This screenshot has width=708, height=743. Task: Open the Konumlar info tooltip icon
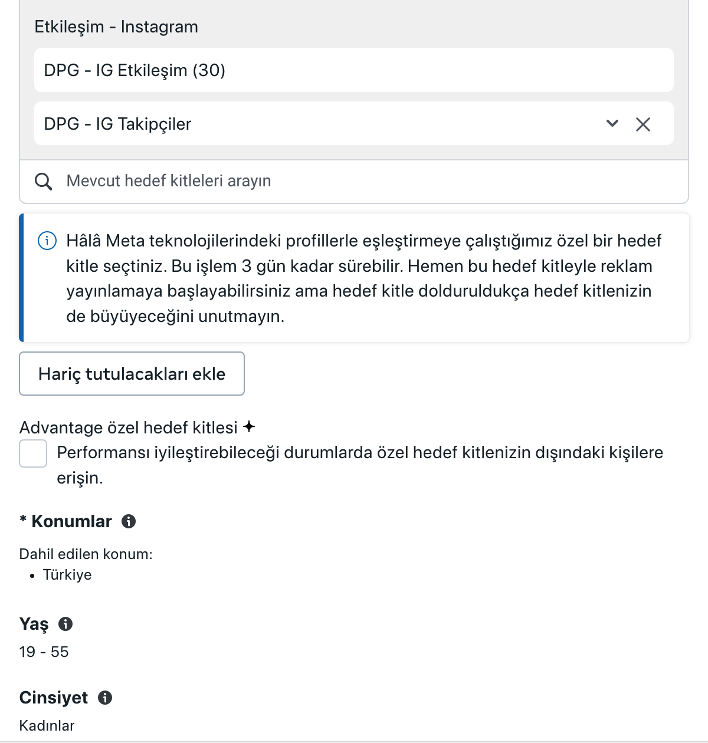click(x=129, y=521)
